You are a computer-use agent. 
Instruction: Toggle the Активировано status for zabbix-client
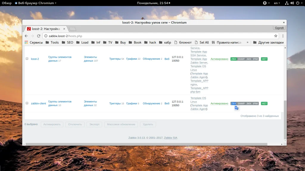click(x=219, y=104)
